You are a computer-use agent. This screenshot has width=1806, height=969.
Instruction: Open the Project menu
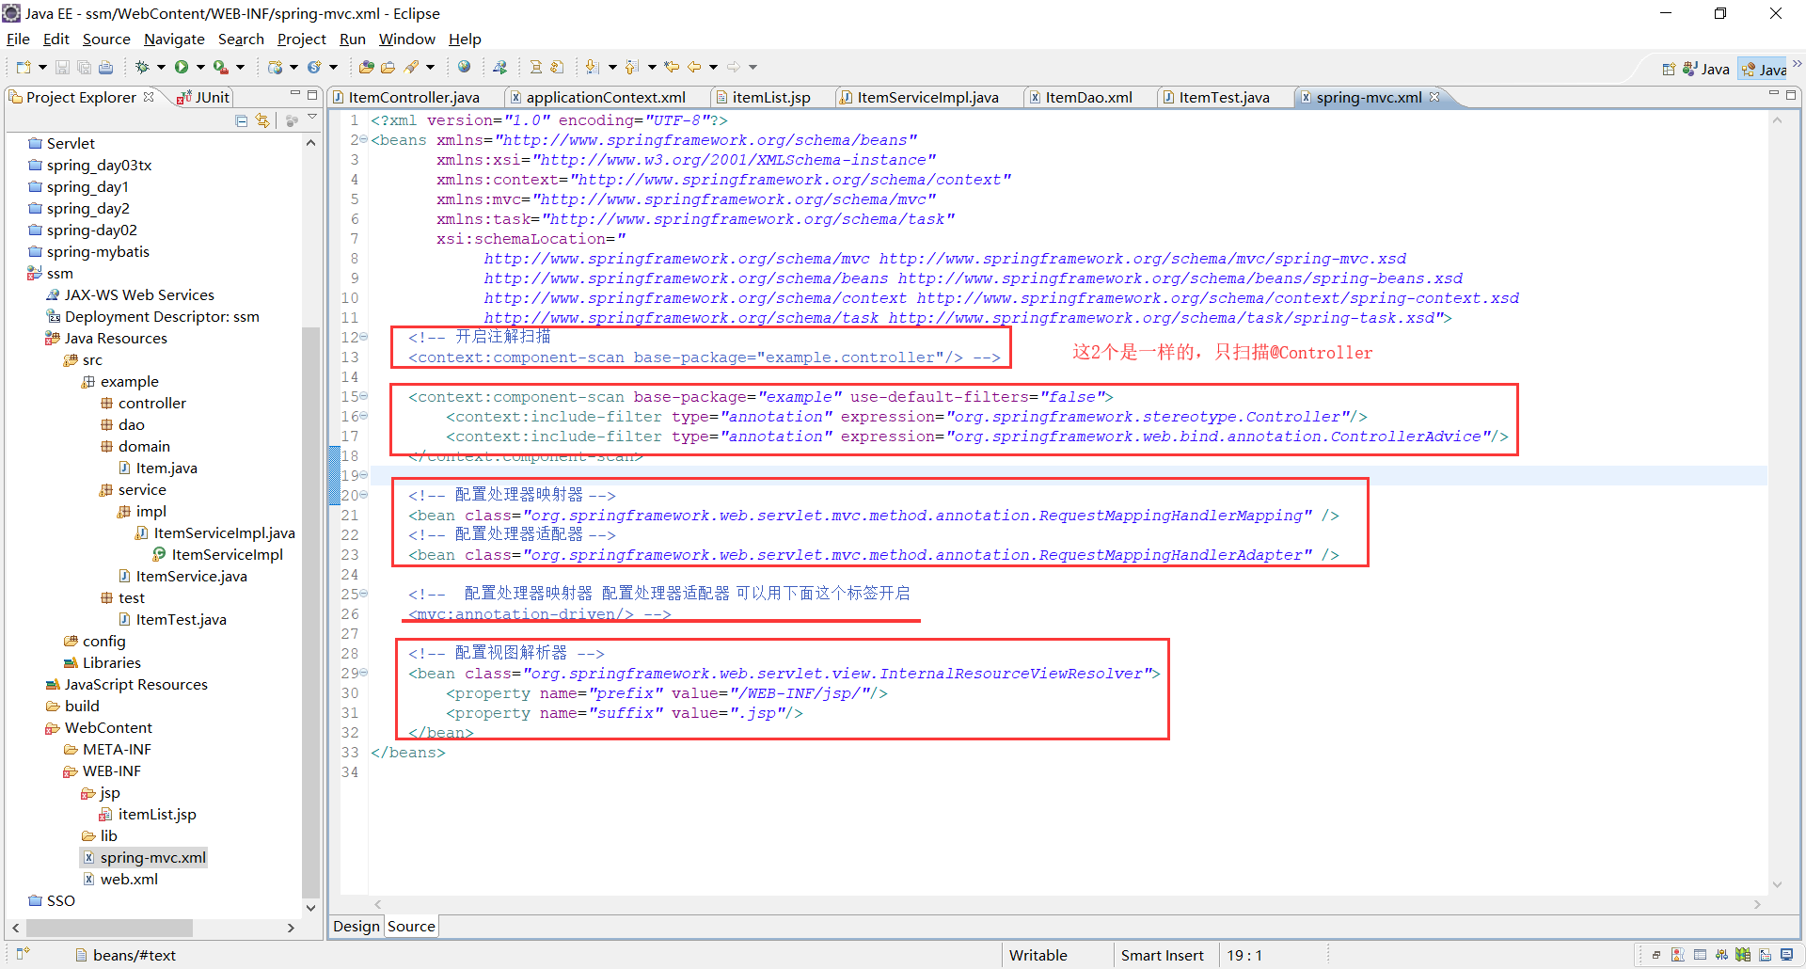point(301,39)
